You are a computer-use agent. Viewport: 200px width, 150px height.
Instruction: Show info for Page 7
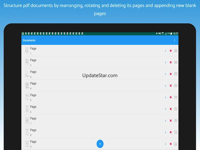pos(166,121)
